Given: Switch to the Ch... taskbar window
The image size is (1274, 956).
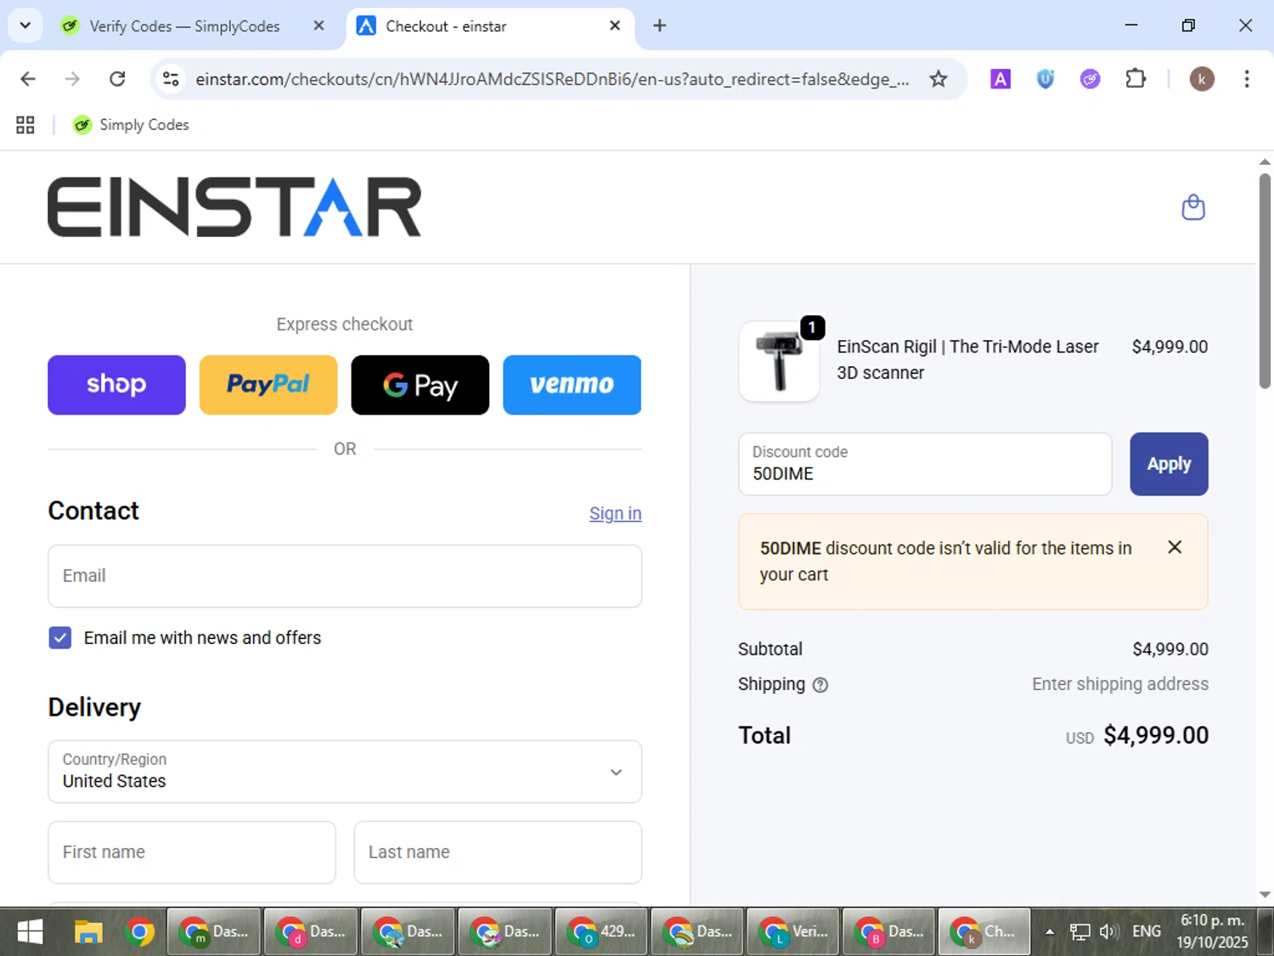Looking at the screenshot, I should tap(984, 932).
